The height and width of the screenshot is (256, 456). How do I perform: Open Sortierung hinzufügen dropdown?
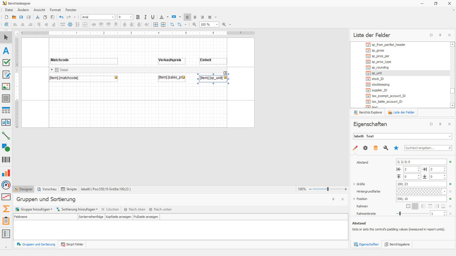coord(77,209)
